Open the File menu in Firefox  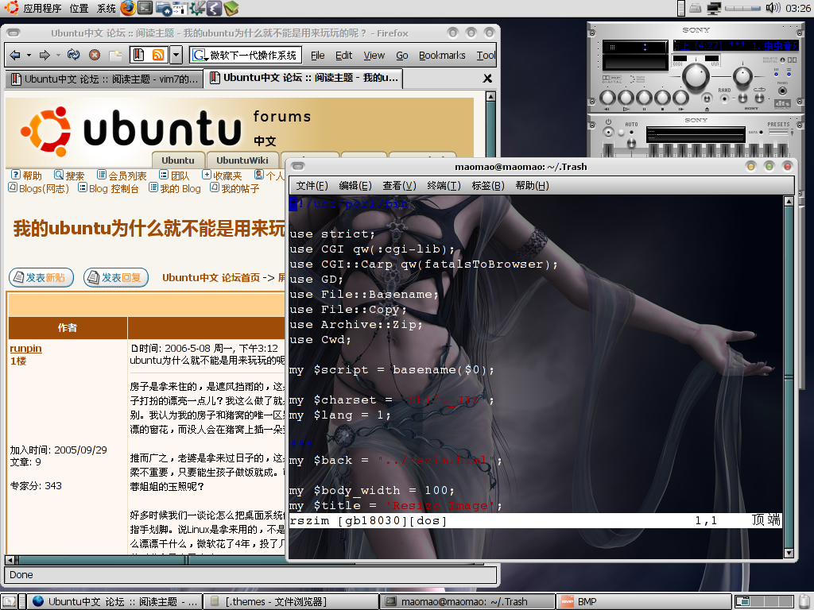[318, 56]
